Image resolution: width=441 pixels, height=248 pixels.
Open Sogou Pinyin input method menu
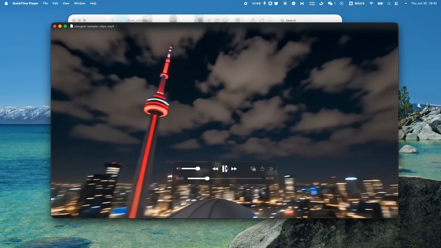pos(357,3)
